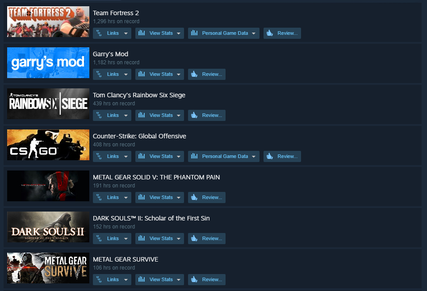The height and width of the screenshot is (291, 427).
Task: Open Garry's Mod View Stats dropdown arrow
Action: click(179, 75)
